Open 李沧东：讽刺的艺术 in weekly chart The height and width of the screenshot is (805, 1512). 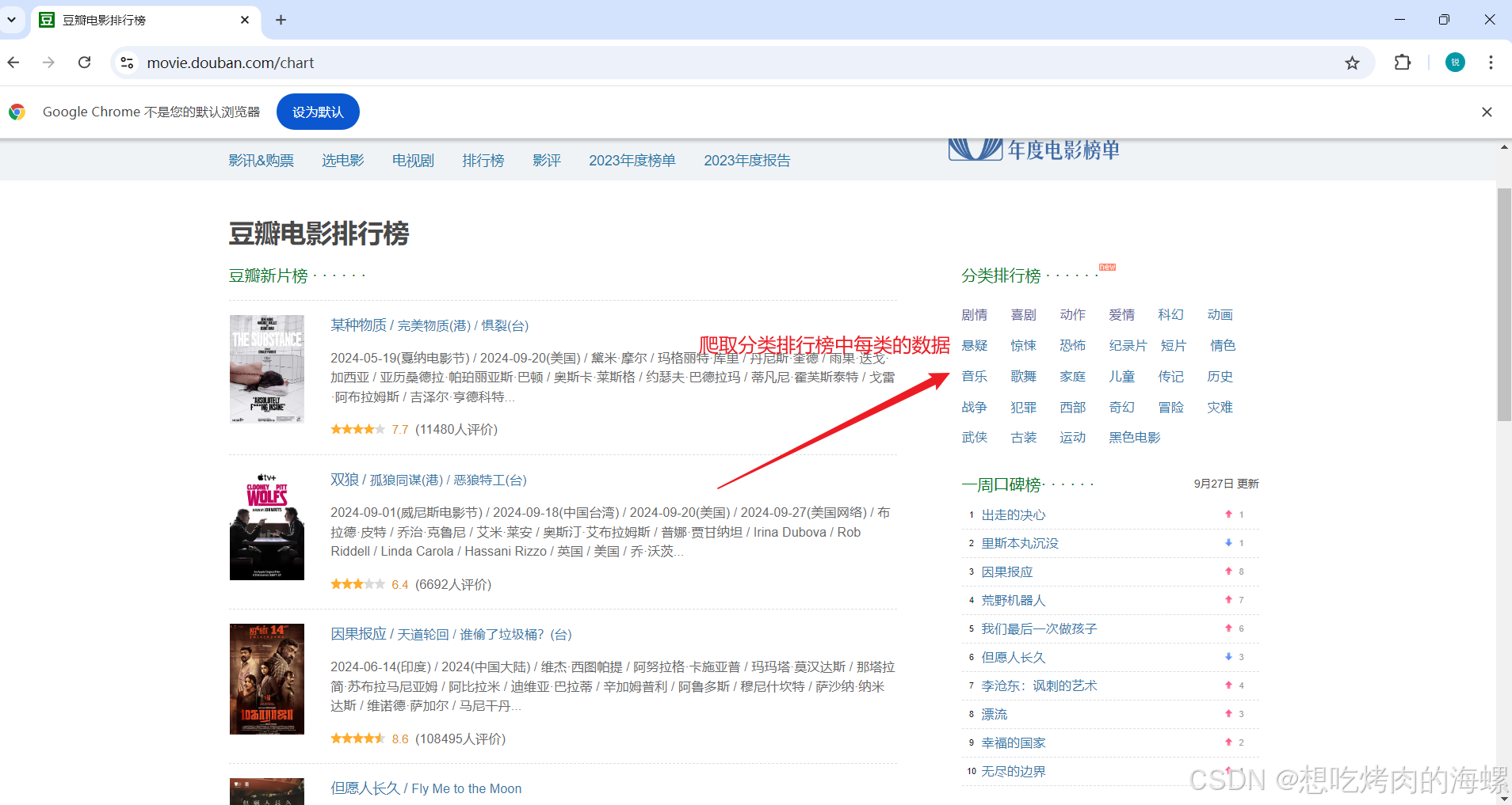(1040, 686)
